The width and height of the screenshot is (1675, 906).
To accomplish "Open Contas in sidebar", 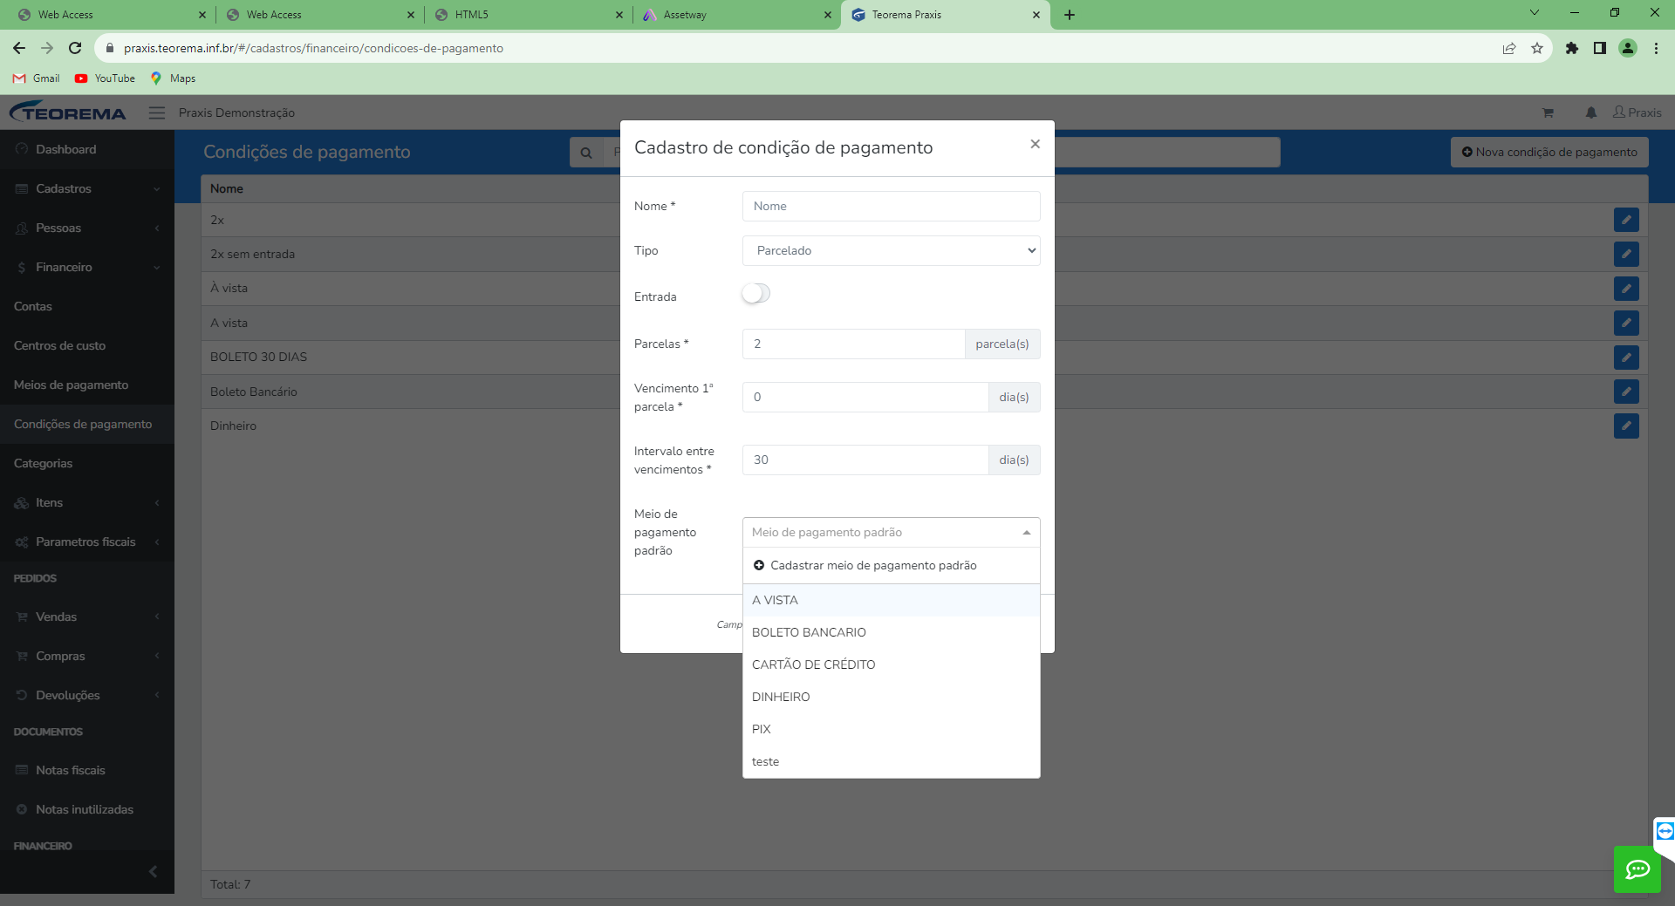I will (x=87, y=306).
